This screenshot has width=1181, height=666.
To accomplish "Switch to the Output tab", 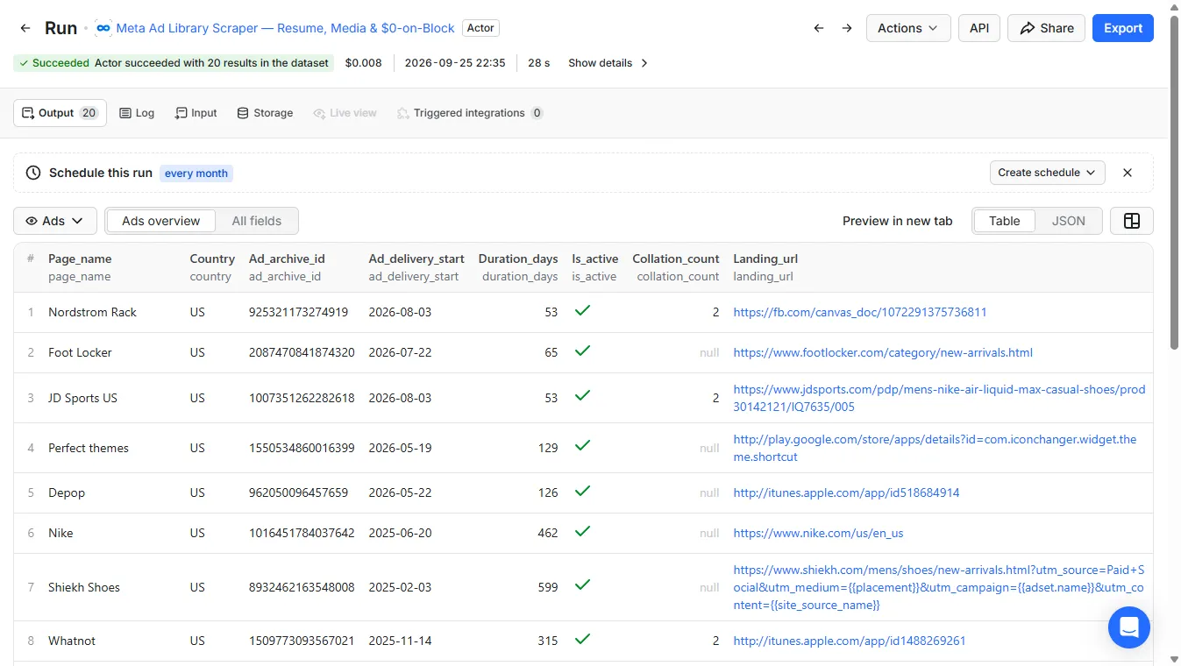I will tap(60, 113).
